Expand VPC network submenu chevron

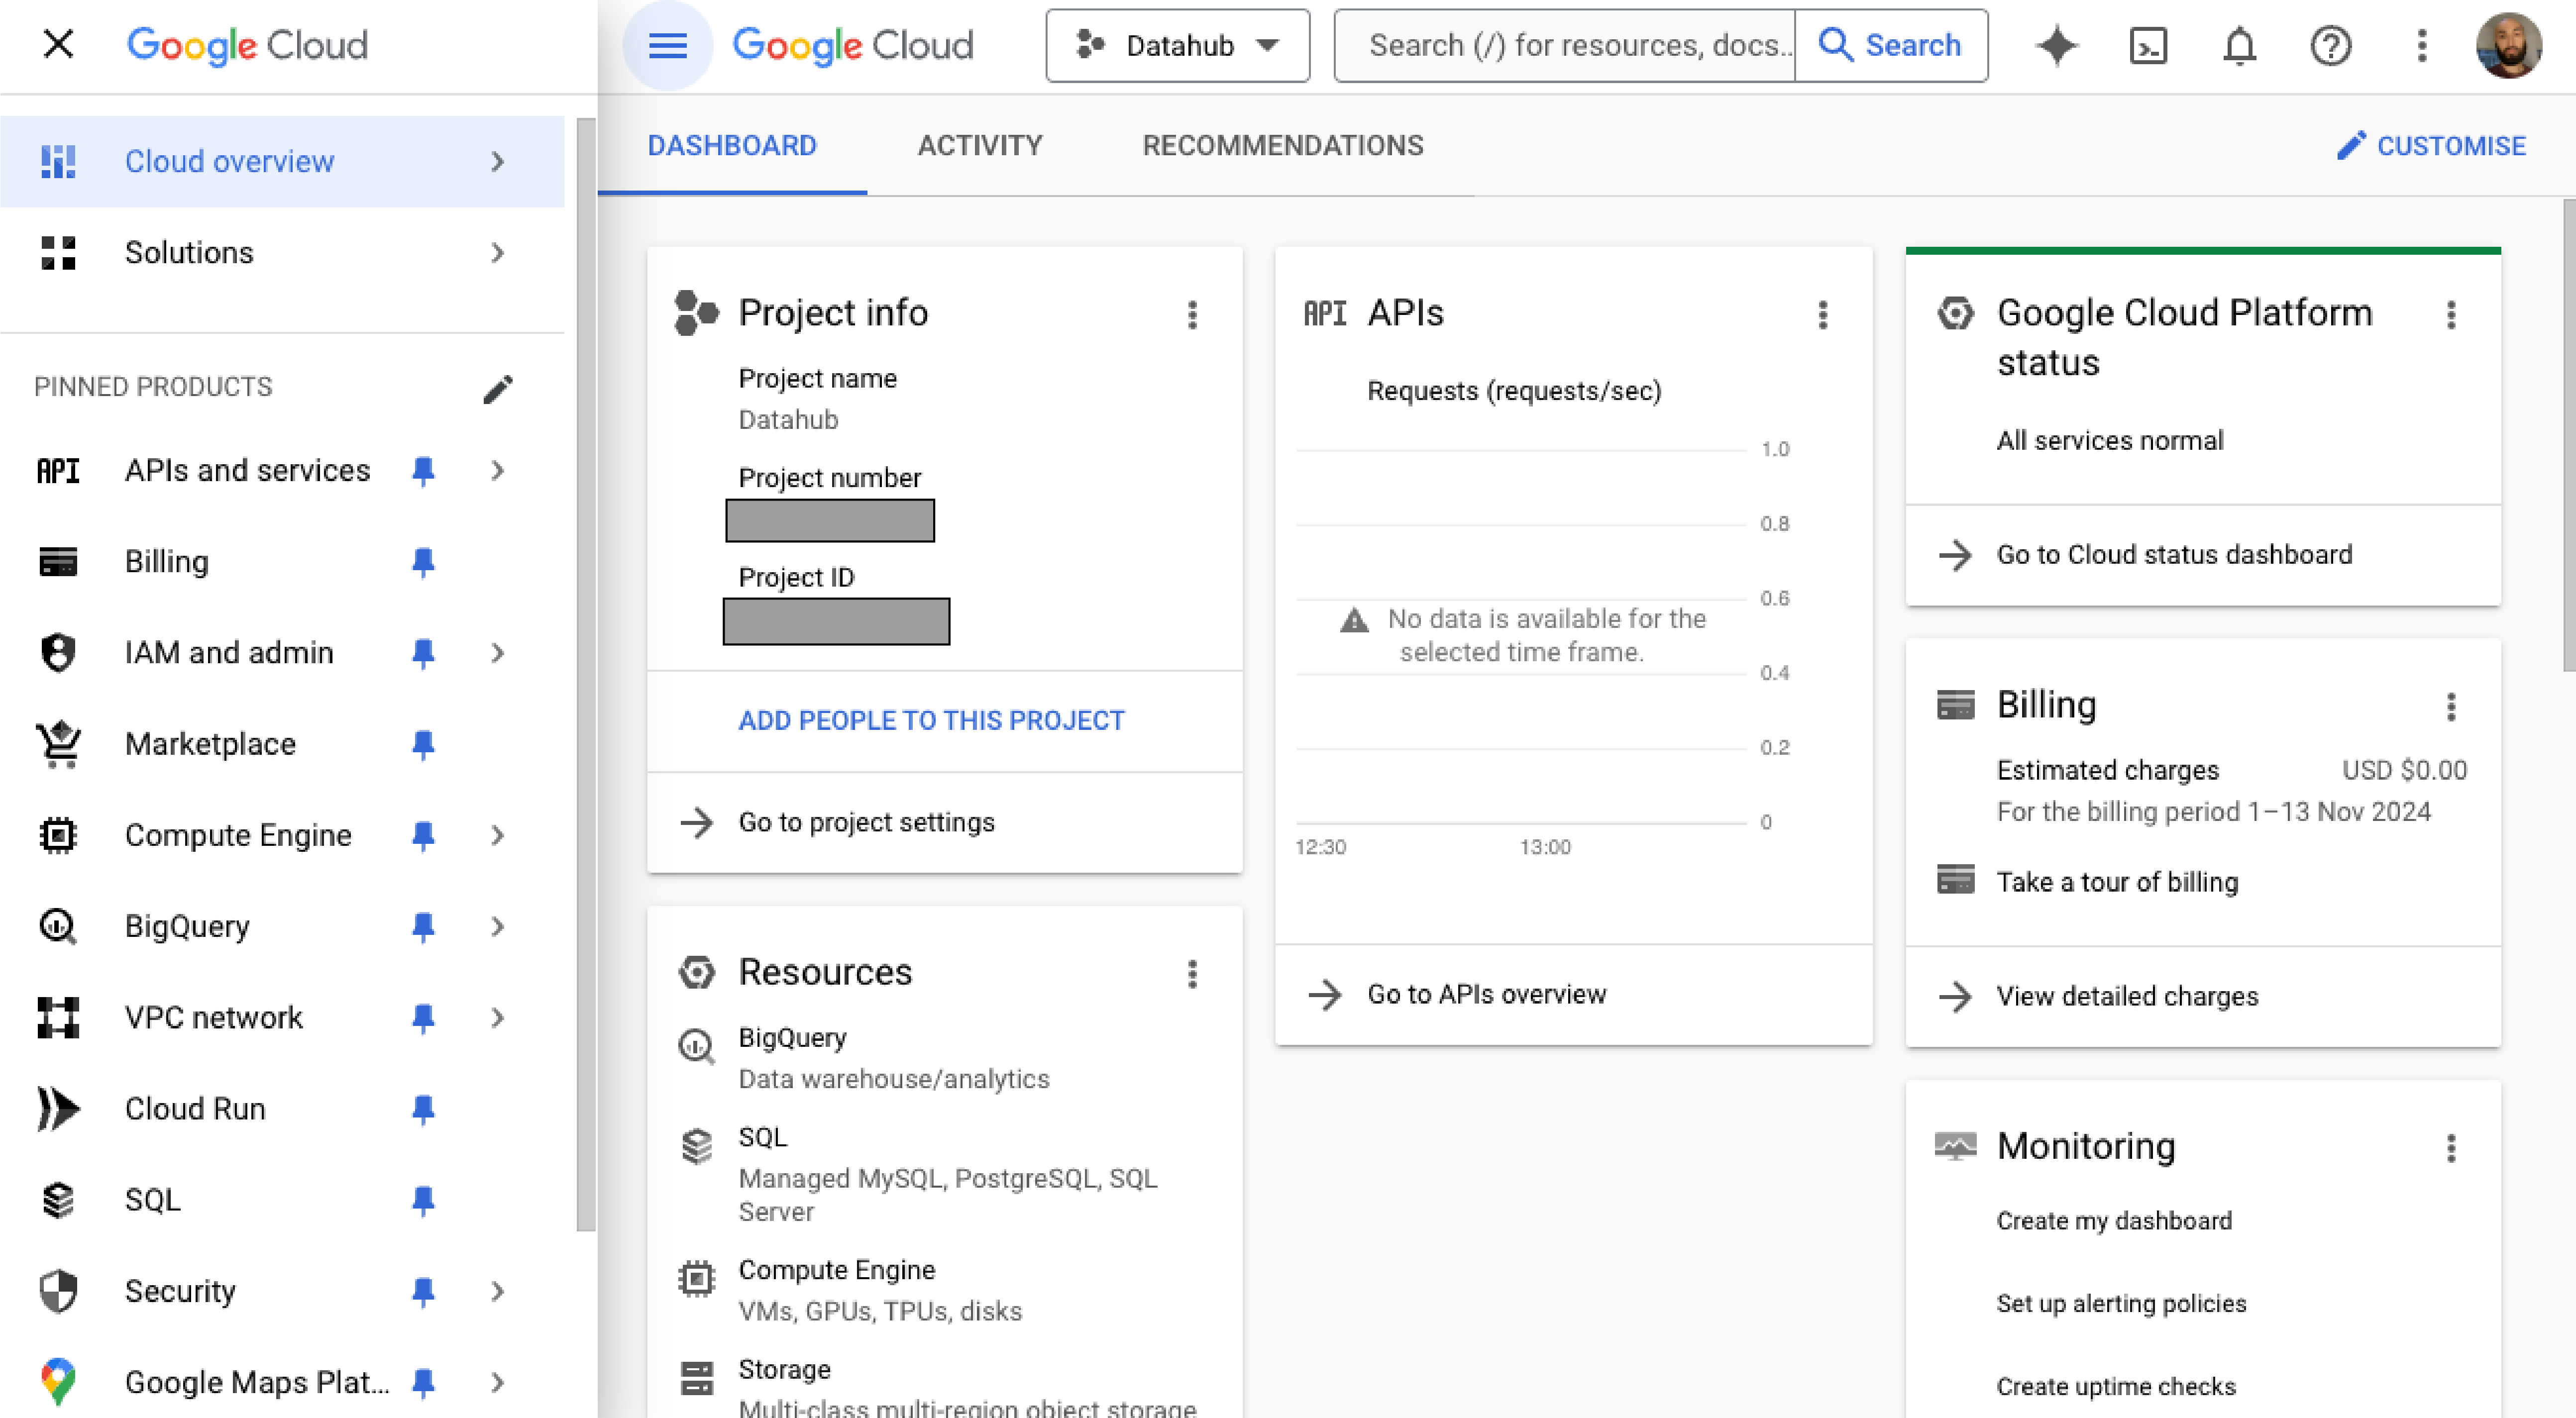click(x=497, y=1018)
